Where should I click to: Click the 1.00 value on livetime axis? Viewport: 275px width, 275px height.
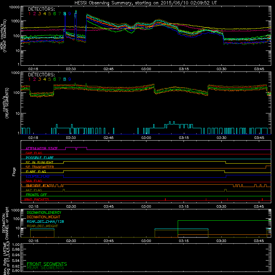(15, 245)
